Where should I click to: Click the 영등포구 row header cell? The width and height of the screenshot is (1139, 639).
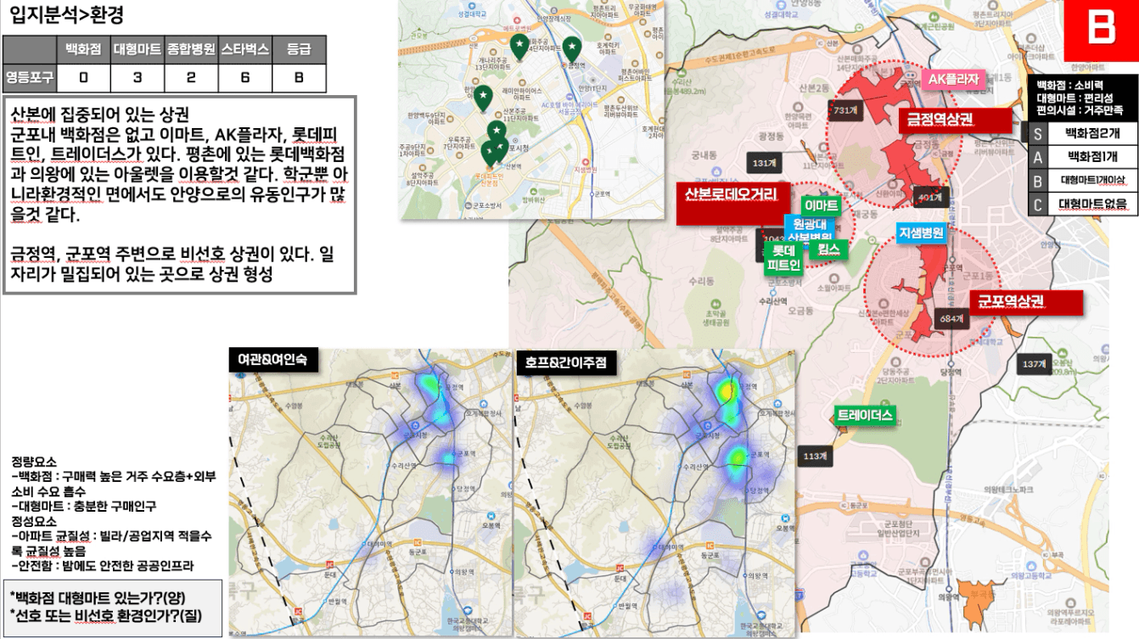30,78
